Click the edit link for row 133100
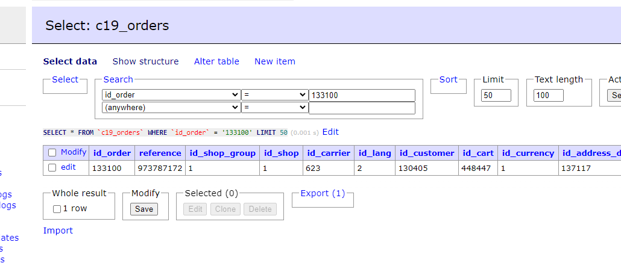 [x=68, y=167]
